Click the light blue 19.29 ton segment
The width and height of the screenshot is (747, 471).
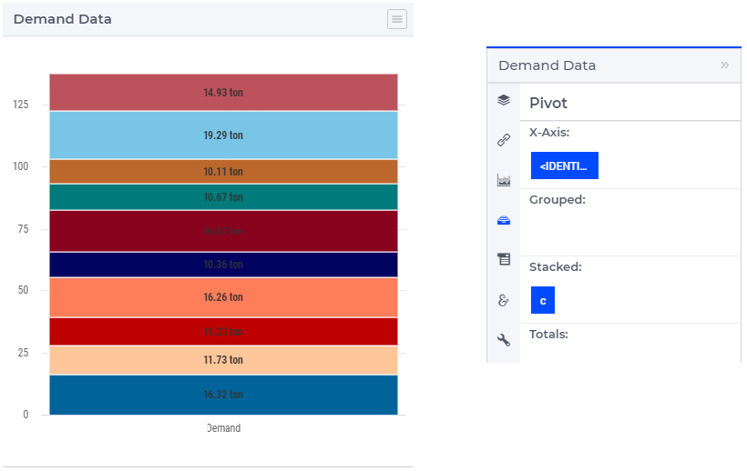pos(223,135)
